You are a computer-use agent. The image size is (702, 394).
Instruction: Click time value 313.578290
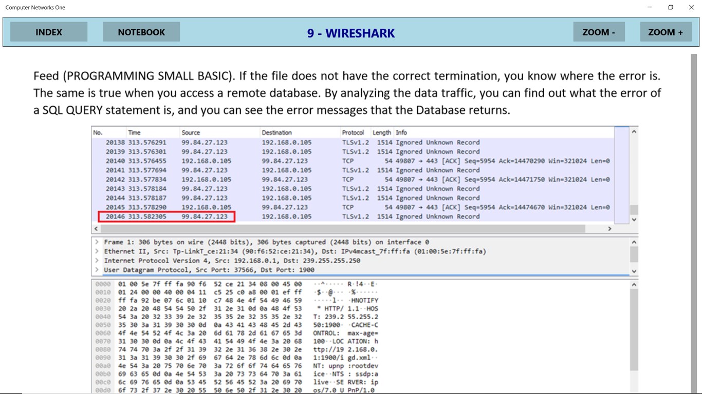click(x=147, y=207)
